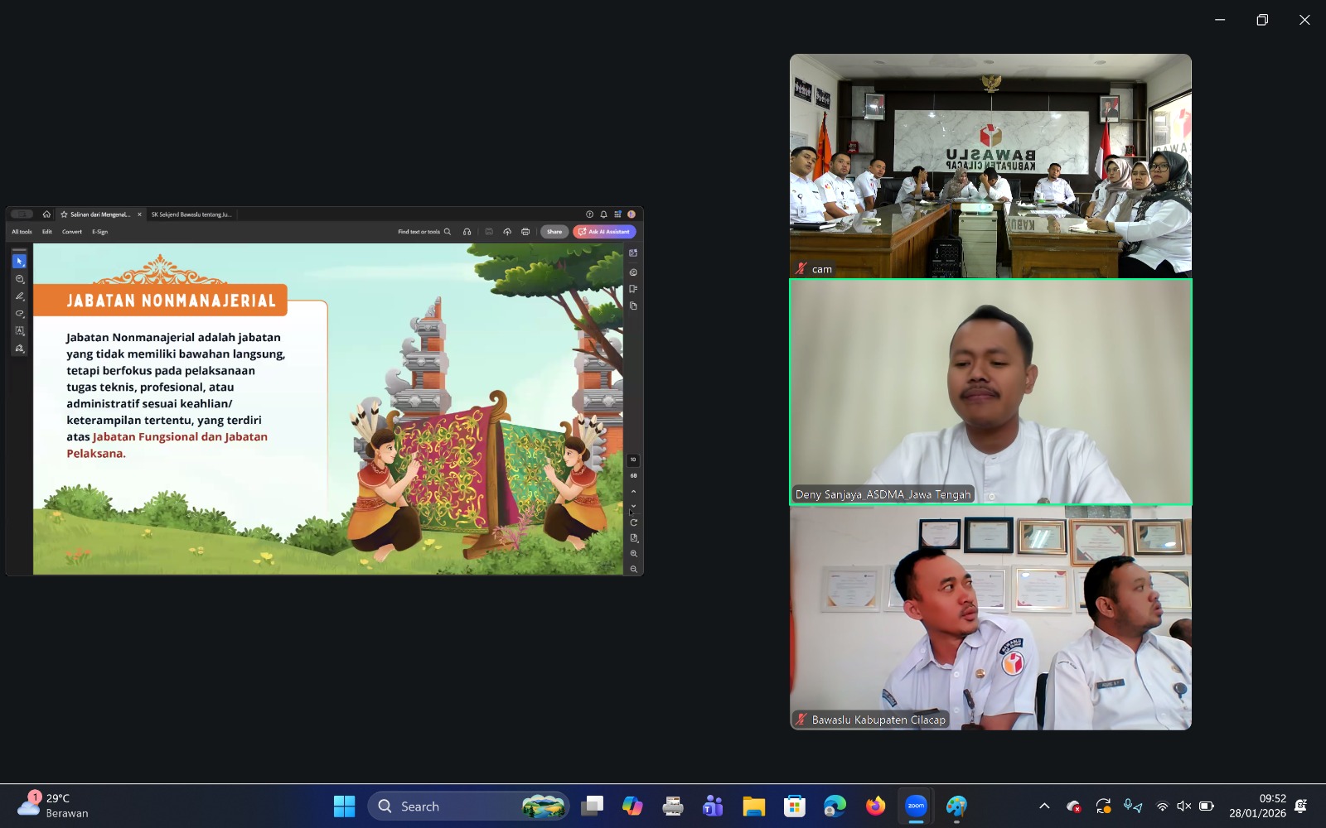Toggle the muted speaker volume in system tray
The image size is (1326, 828).
click(x=1183, y=806)
